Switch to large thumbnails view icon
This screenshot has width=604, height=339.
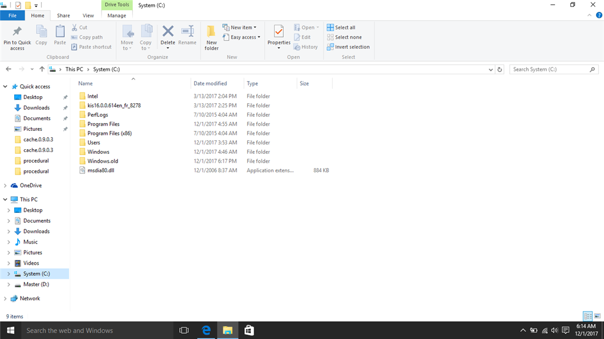(598, 316)
